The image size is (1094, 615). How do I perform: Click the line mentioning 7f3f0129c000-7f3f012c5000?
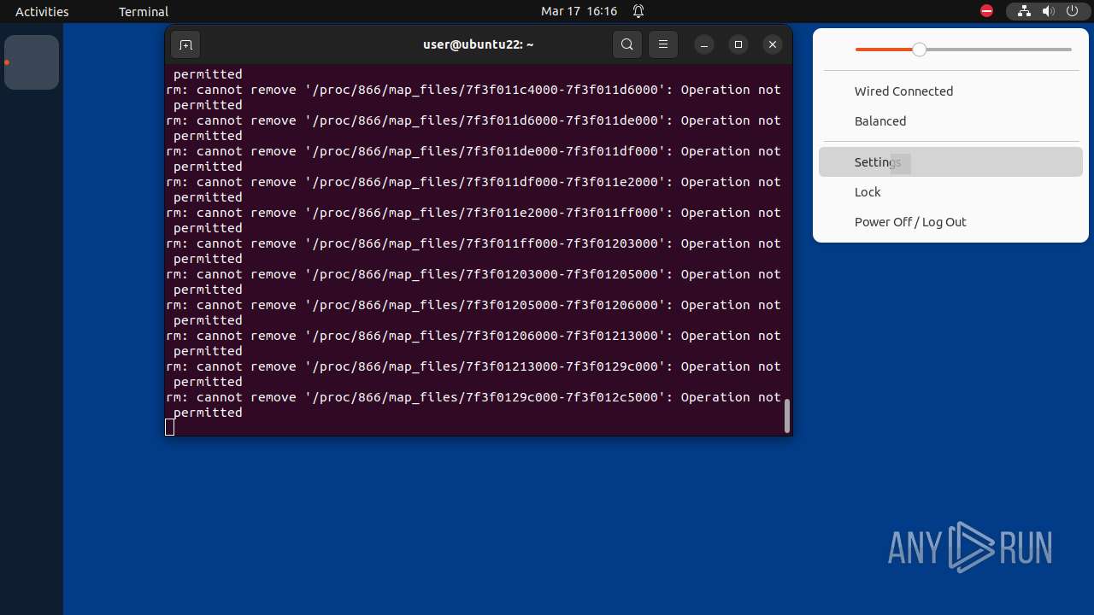(473, 397)
